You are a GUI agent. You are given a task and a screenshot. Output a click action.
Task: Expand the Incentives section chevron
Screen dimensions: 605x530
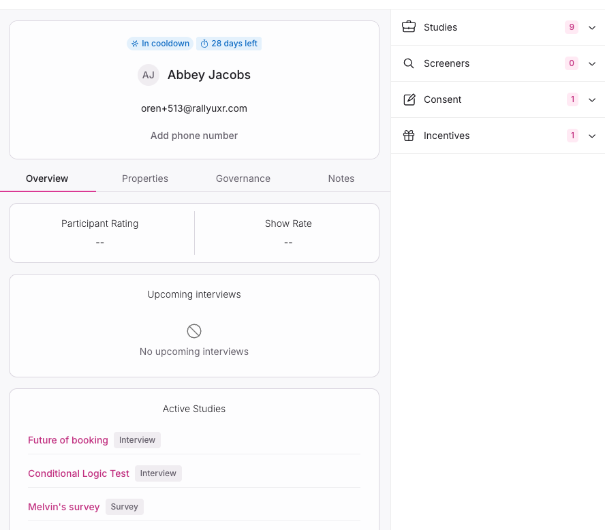coord(592,136)
